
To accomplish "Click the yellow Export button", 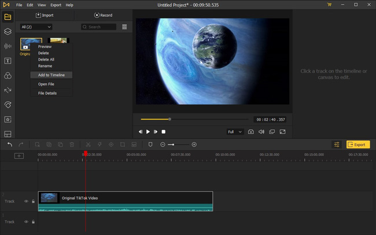I will (x=358, y=144).
